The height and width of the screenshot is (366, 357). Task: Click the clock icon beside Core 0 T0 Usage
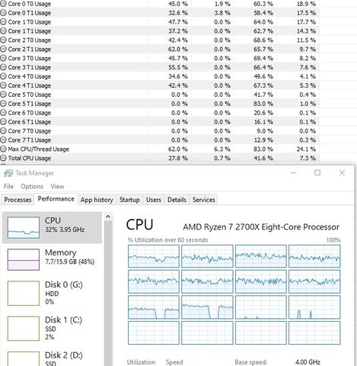(3, 4)
